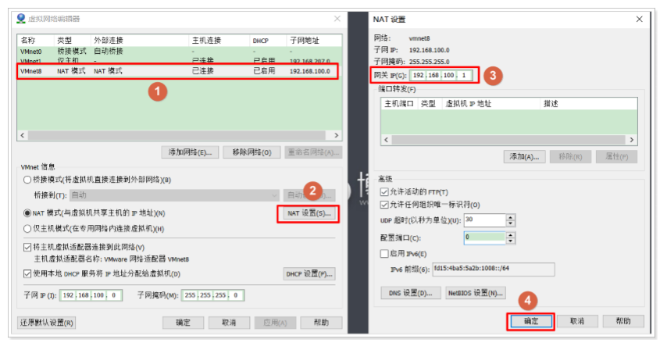Increase 配置端口 with the up arrow

point(511,235)
